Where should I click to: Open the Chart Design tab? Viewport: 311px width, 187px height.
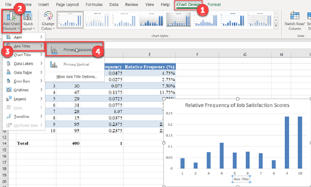tap(188, 4)
